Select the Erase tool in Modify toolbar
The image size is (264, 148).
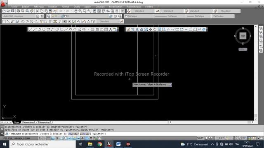tap(128, 29)
